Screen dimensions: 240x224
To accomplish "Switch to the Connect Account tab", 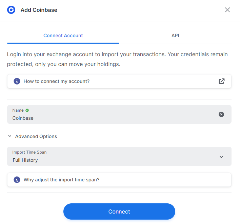I will (x=63, y=36).
